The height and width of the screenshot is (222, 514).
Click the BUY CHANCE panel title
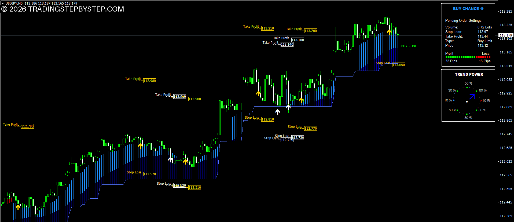(466, 9)
